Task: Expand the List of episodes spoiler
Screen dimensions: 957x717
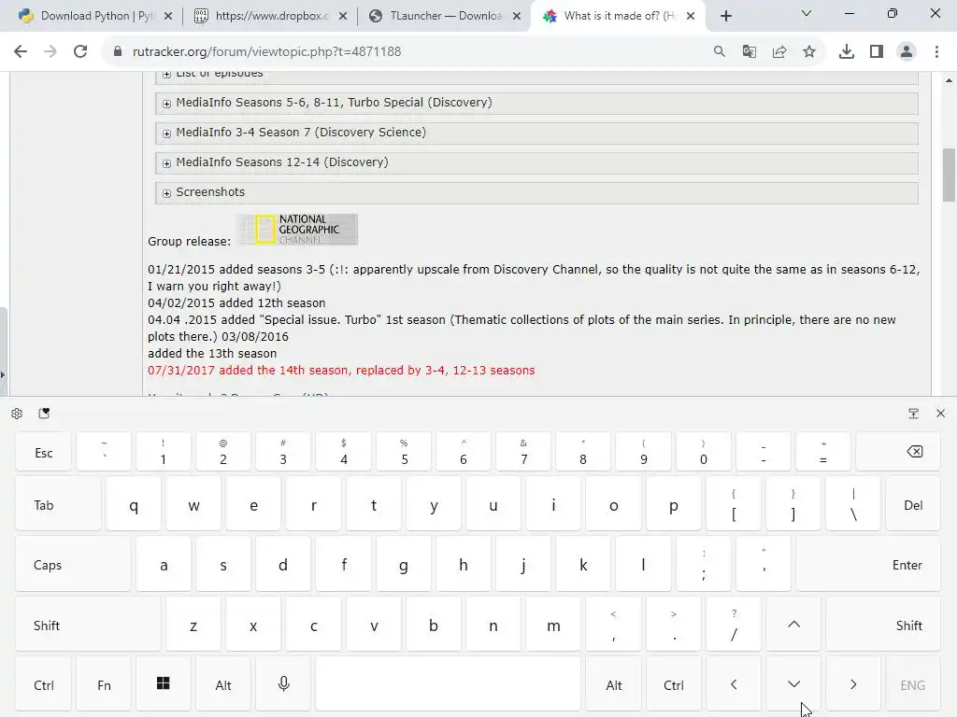Action: coord(536,77)
